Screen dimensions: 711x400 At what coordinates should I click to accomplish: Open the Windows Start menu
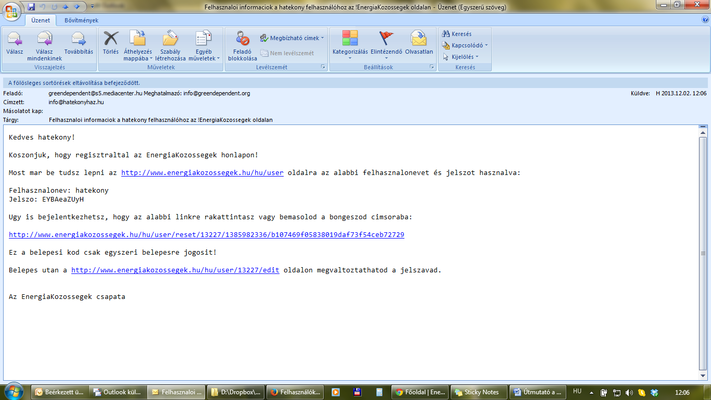[14, 392]
